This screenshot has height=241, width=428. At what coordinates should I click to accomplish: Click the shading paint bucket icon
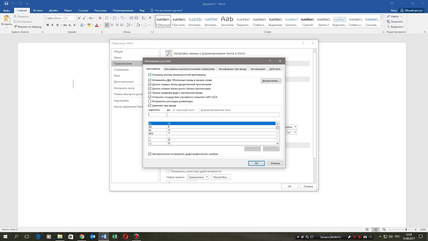(138, 25)
